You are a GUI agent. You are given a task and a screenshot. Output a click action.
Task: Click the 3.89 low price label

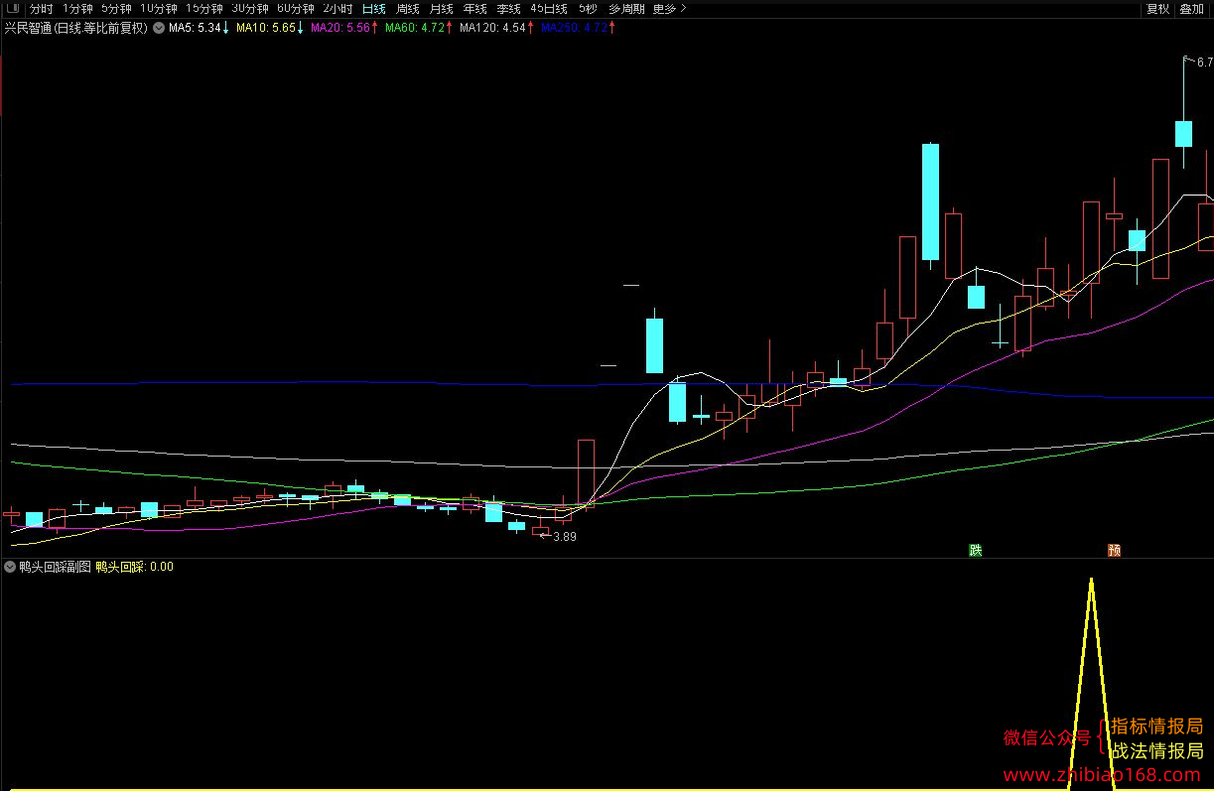click(x=564, y=537)
